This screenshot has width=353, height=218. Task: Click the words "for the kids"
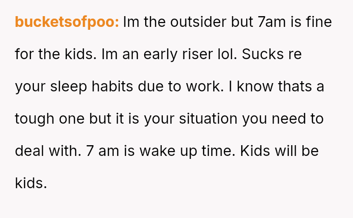point(54,54)
